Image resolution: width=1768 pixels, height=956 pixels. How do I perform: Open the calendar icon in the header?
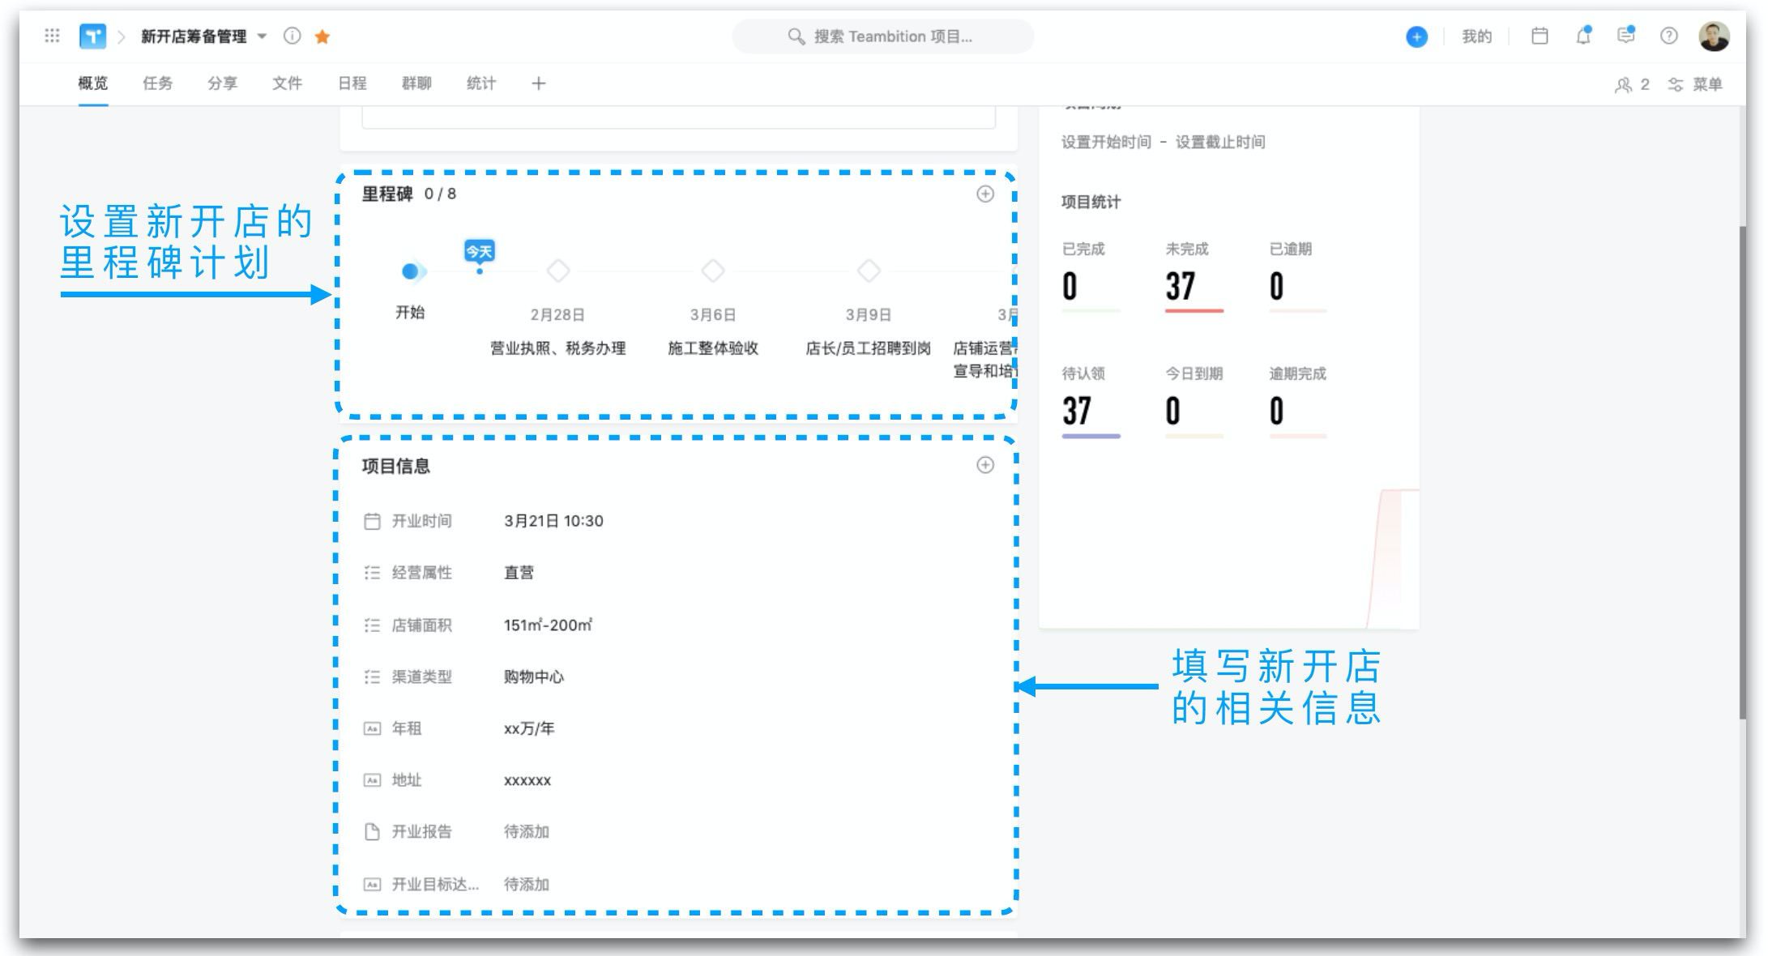click(1540, 36)
